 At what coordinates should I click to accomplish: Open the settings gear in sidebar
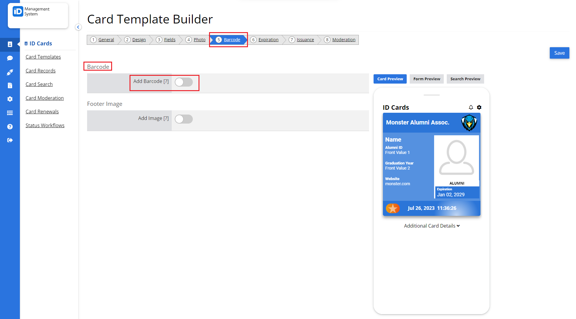pos(10,99)
